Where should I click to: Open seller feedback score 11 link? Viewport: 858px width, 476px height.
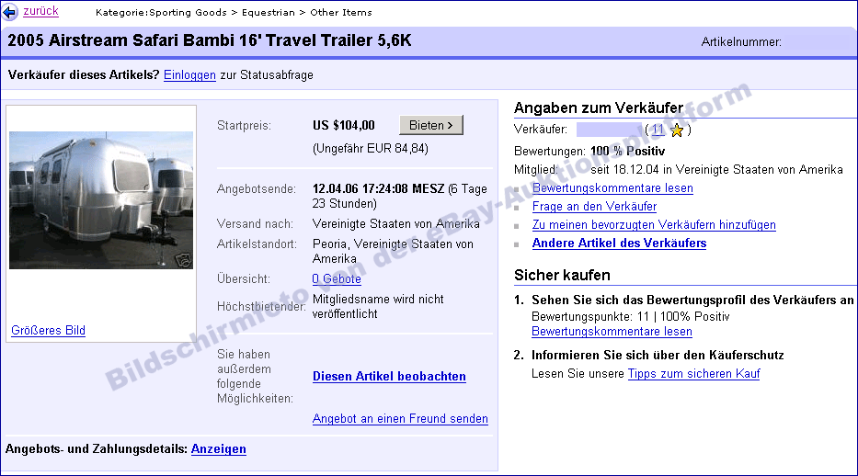click(x=658, y=130)
